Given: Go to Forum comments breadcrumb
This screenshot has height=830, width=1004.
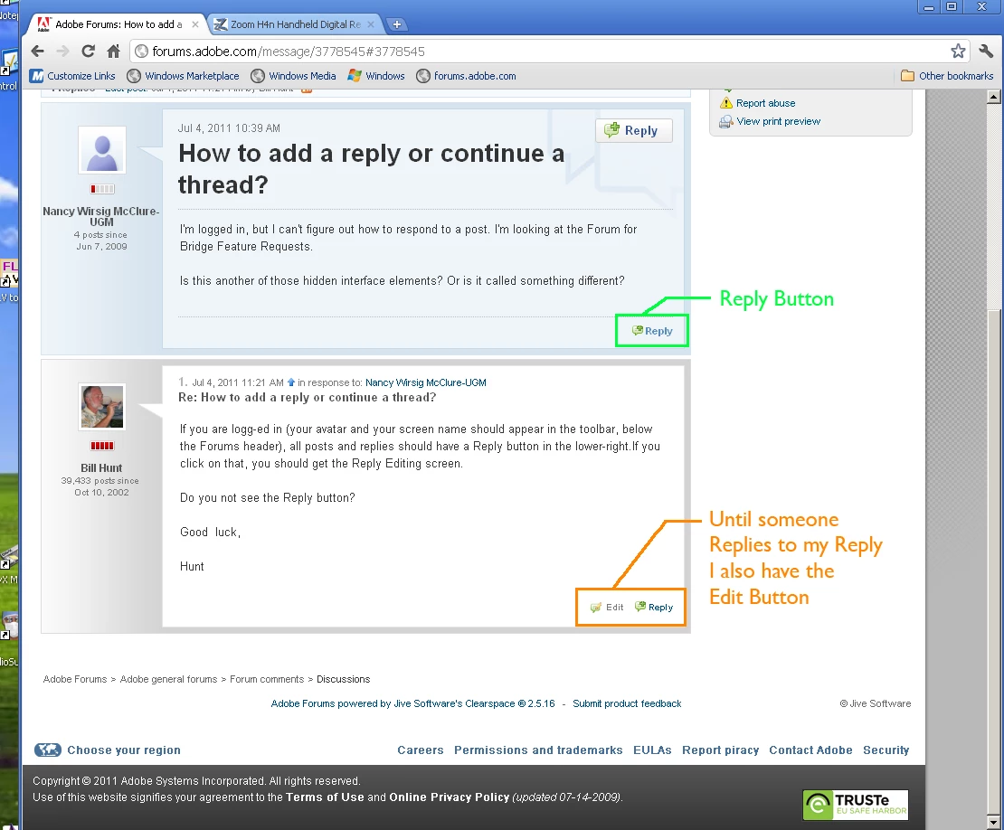Looking at the screenshot, I should click(267, 679).
